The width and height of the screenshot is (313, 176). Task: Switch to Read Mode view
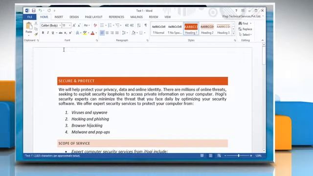click(x=202, y=155)
